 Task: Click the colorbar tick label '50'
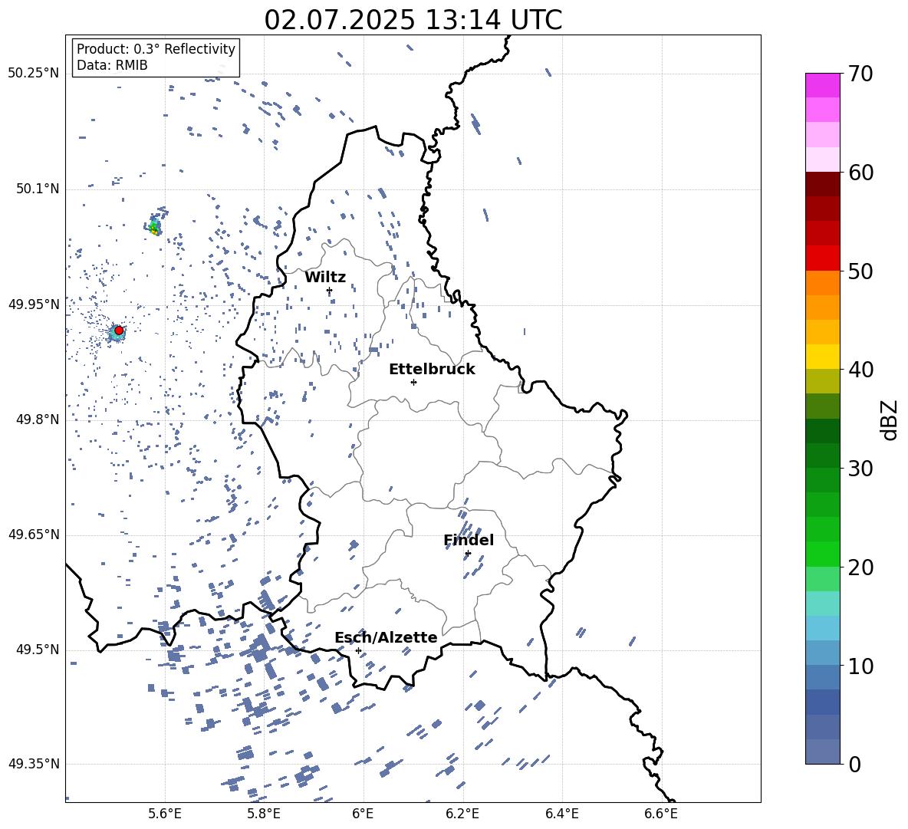860,271
